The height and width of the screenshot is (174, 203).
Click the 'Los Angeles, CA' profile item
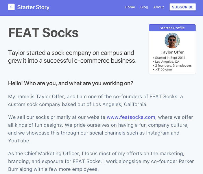coord(167,61)
